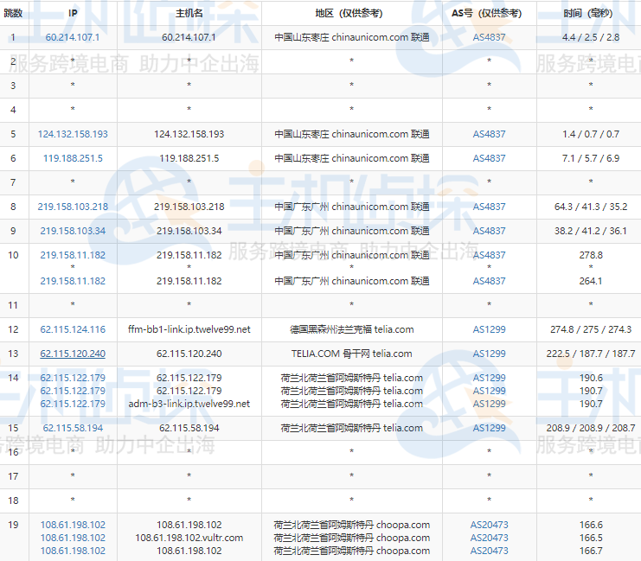
Task: Select latency value 208.9 / 208.9 / 208.7
Action: 591,428
